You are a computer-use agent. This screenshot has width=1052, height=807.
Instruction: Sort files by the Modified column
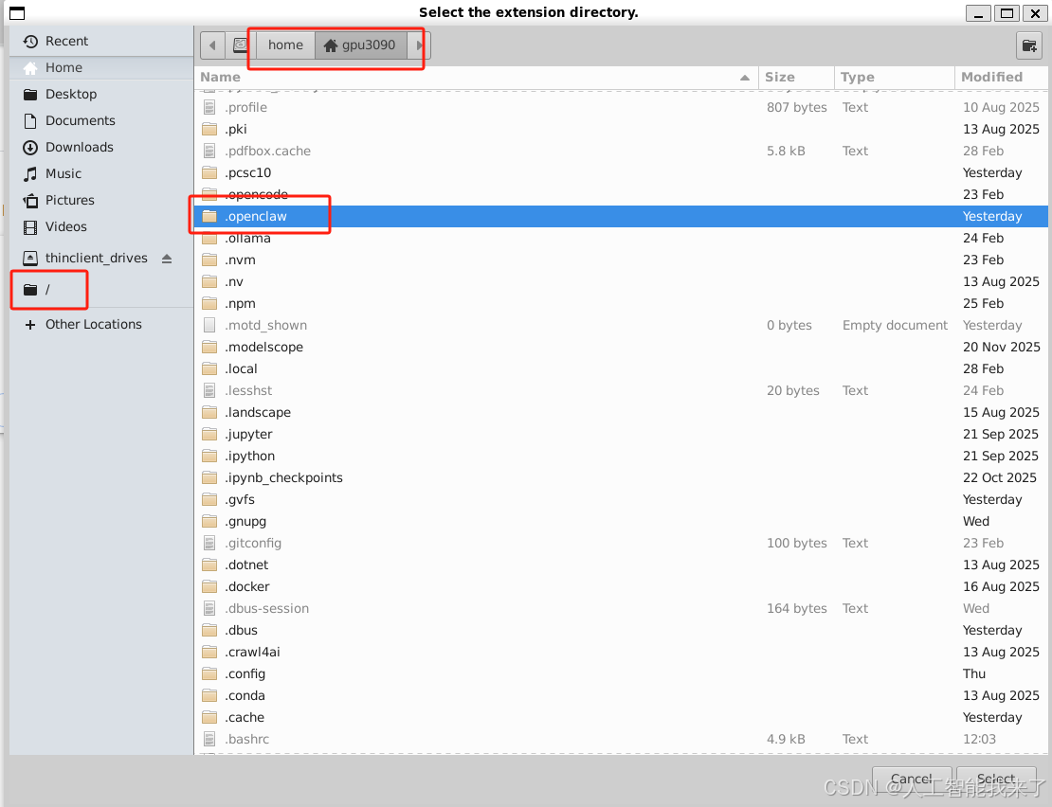1001,77
